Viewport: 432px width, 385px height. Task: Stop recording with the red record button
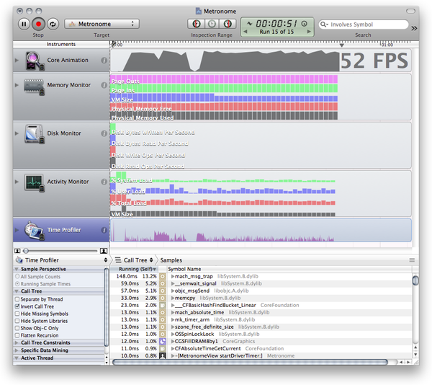click(38, 24)
